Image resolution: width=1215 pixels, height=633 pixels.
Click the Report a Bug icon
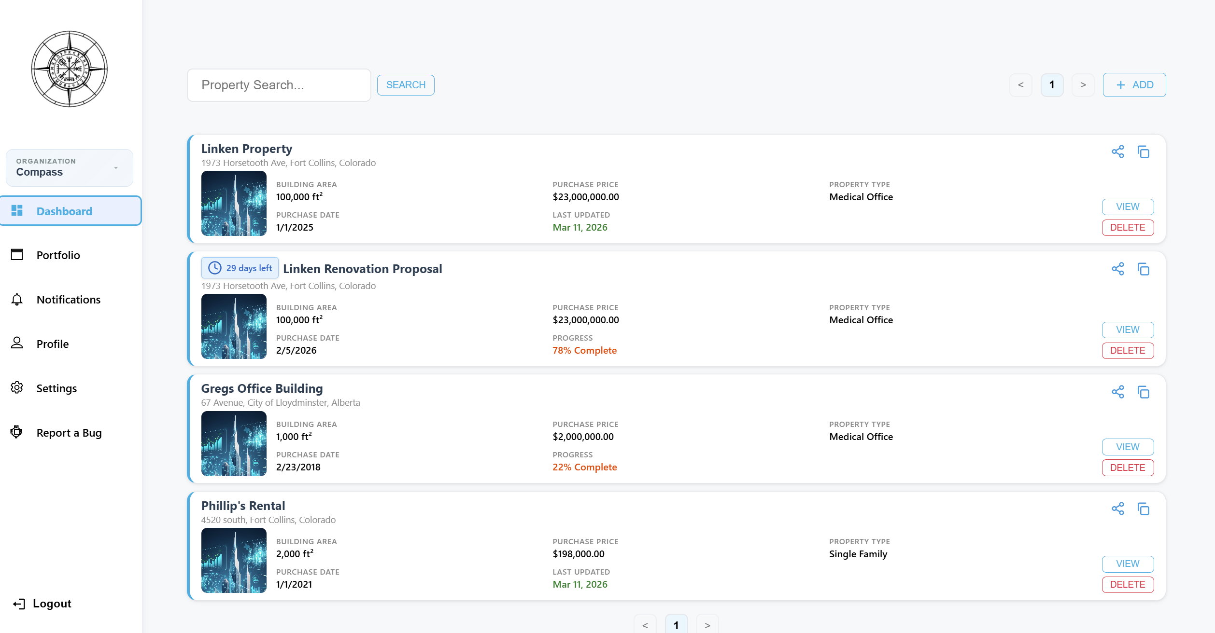coord(17,432)
